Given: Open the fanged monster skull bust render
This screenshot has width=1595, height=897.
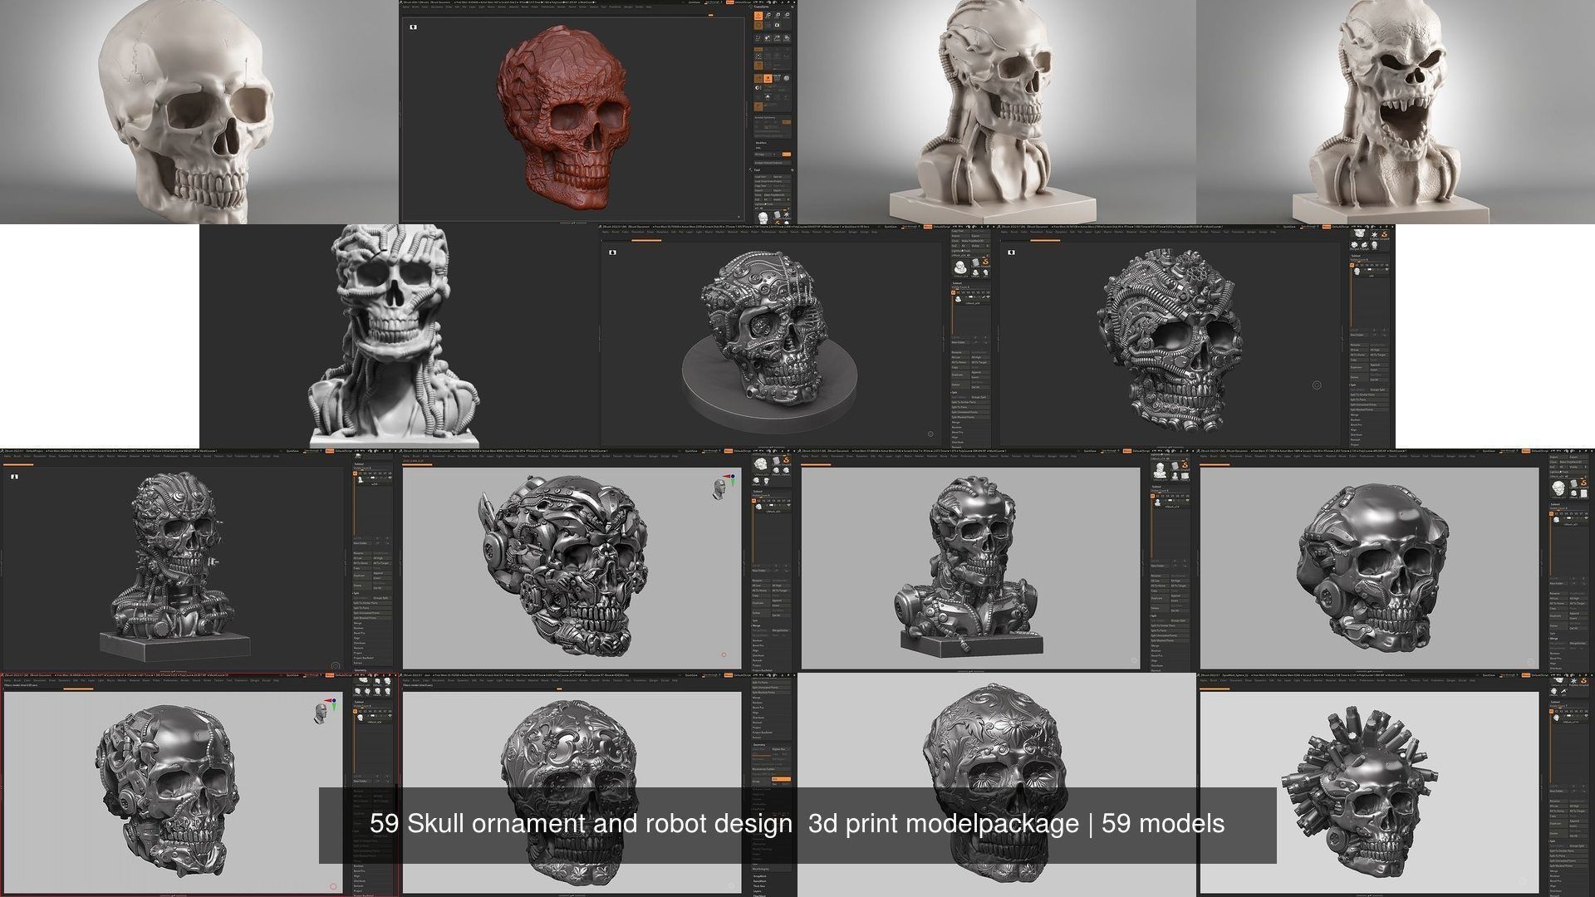Looking at the screenshot, I should pyautogui.click(x=1396, y=112).
